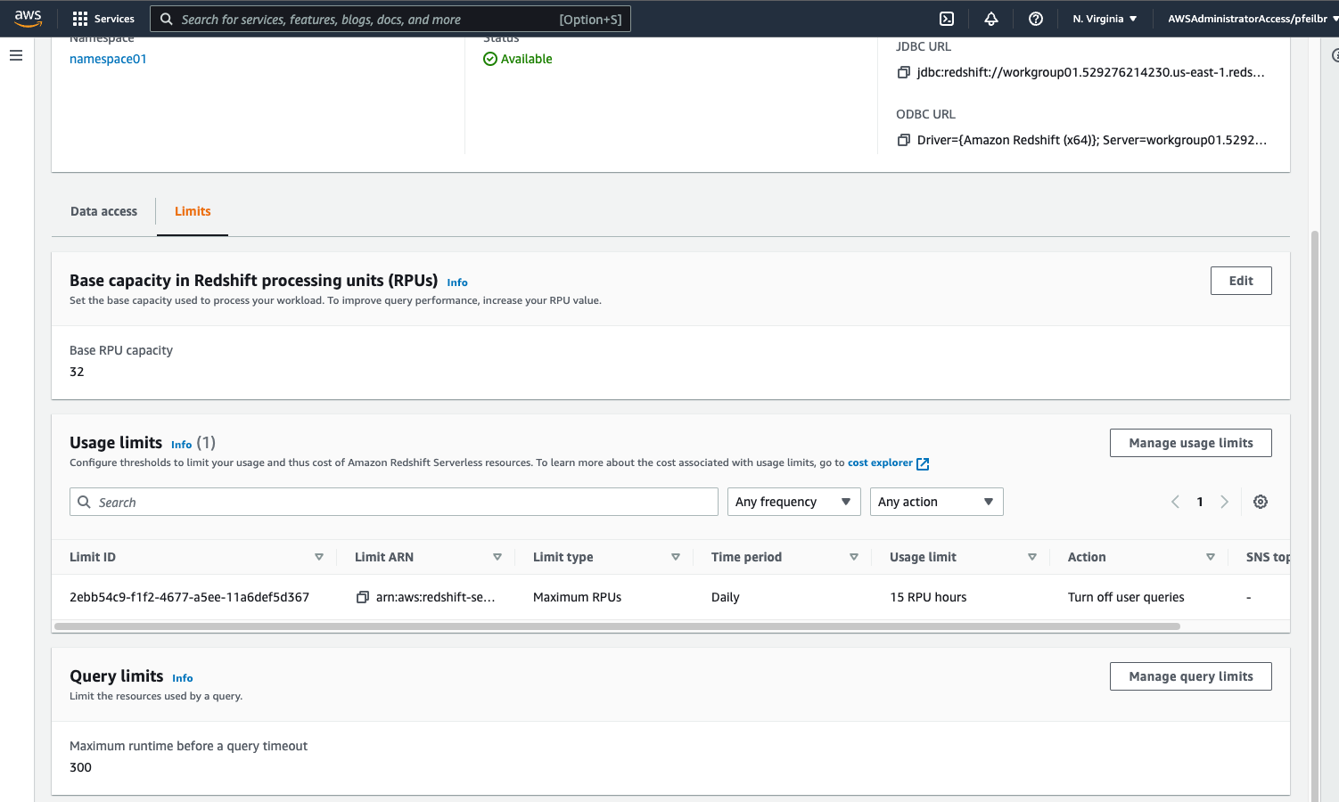Copy the Limit ARN value
This screenshot has width=1339, height=802.
363,597
